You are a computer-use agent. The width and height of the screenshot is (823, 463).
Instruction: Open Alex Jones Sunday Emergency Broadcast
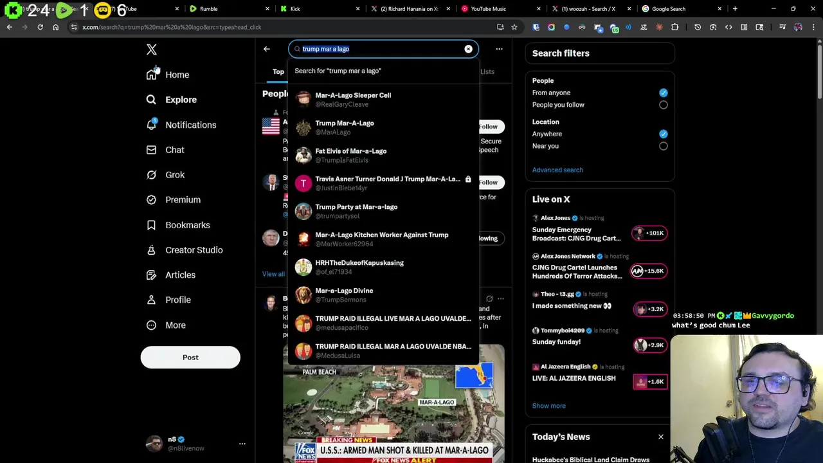599,229
